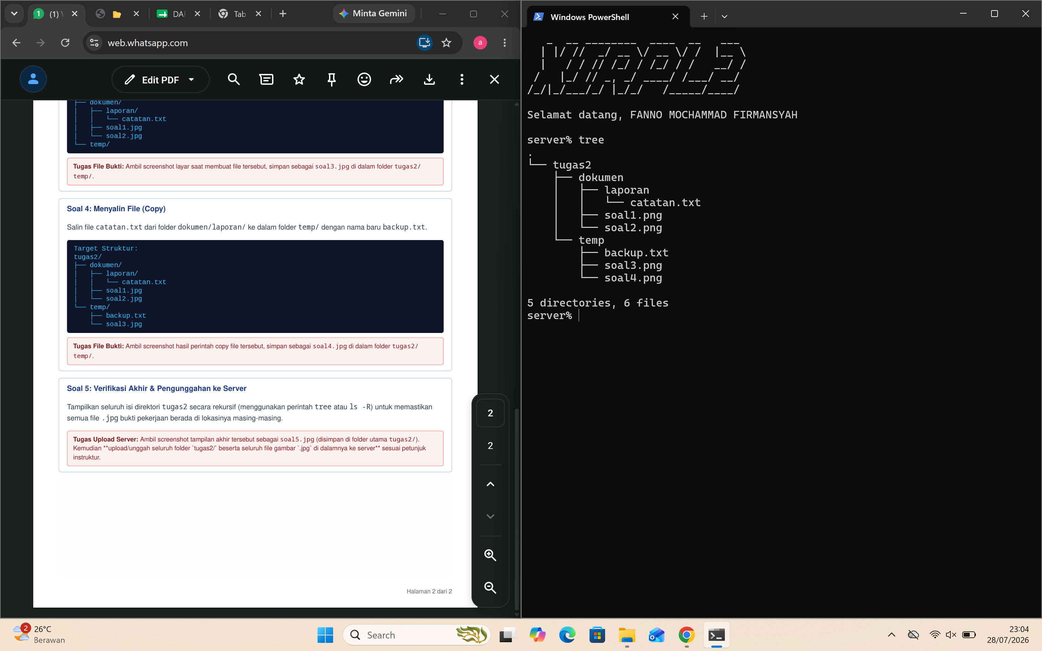The width and height of the screenshot is (1042, 651).
Task: Open the Wi-Fi network settings
Action: 935,635
